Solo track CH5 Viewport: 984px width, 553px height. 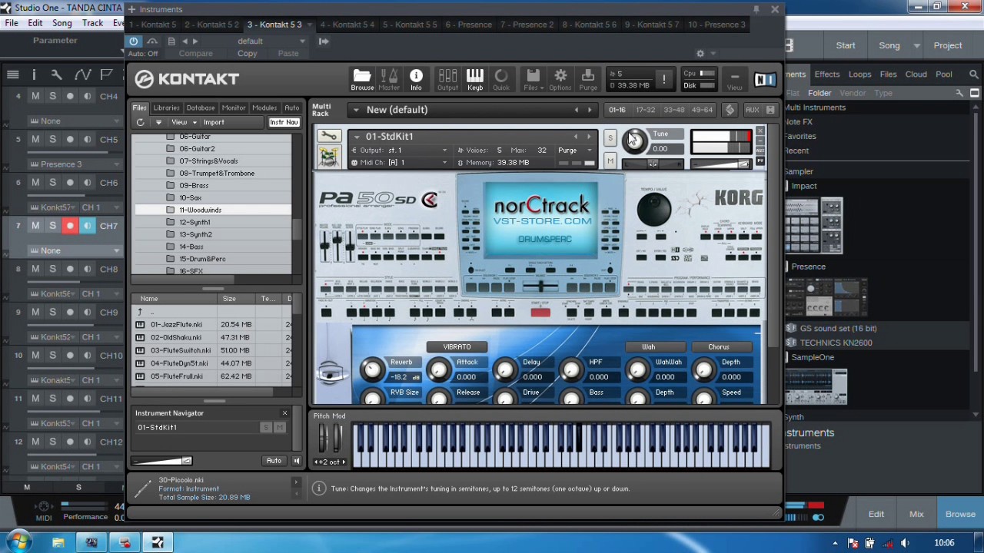point(52,139)
